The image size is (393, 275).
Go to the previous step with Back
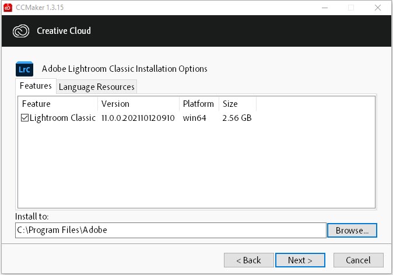tap(248, 260)
